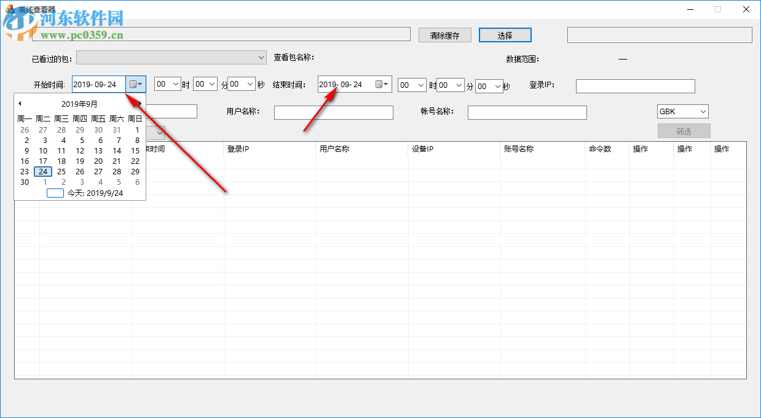The height and width of the screenshot is (418, 761).
Task: Go to the previous month in calendar
Action: (20, 104)
